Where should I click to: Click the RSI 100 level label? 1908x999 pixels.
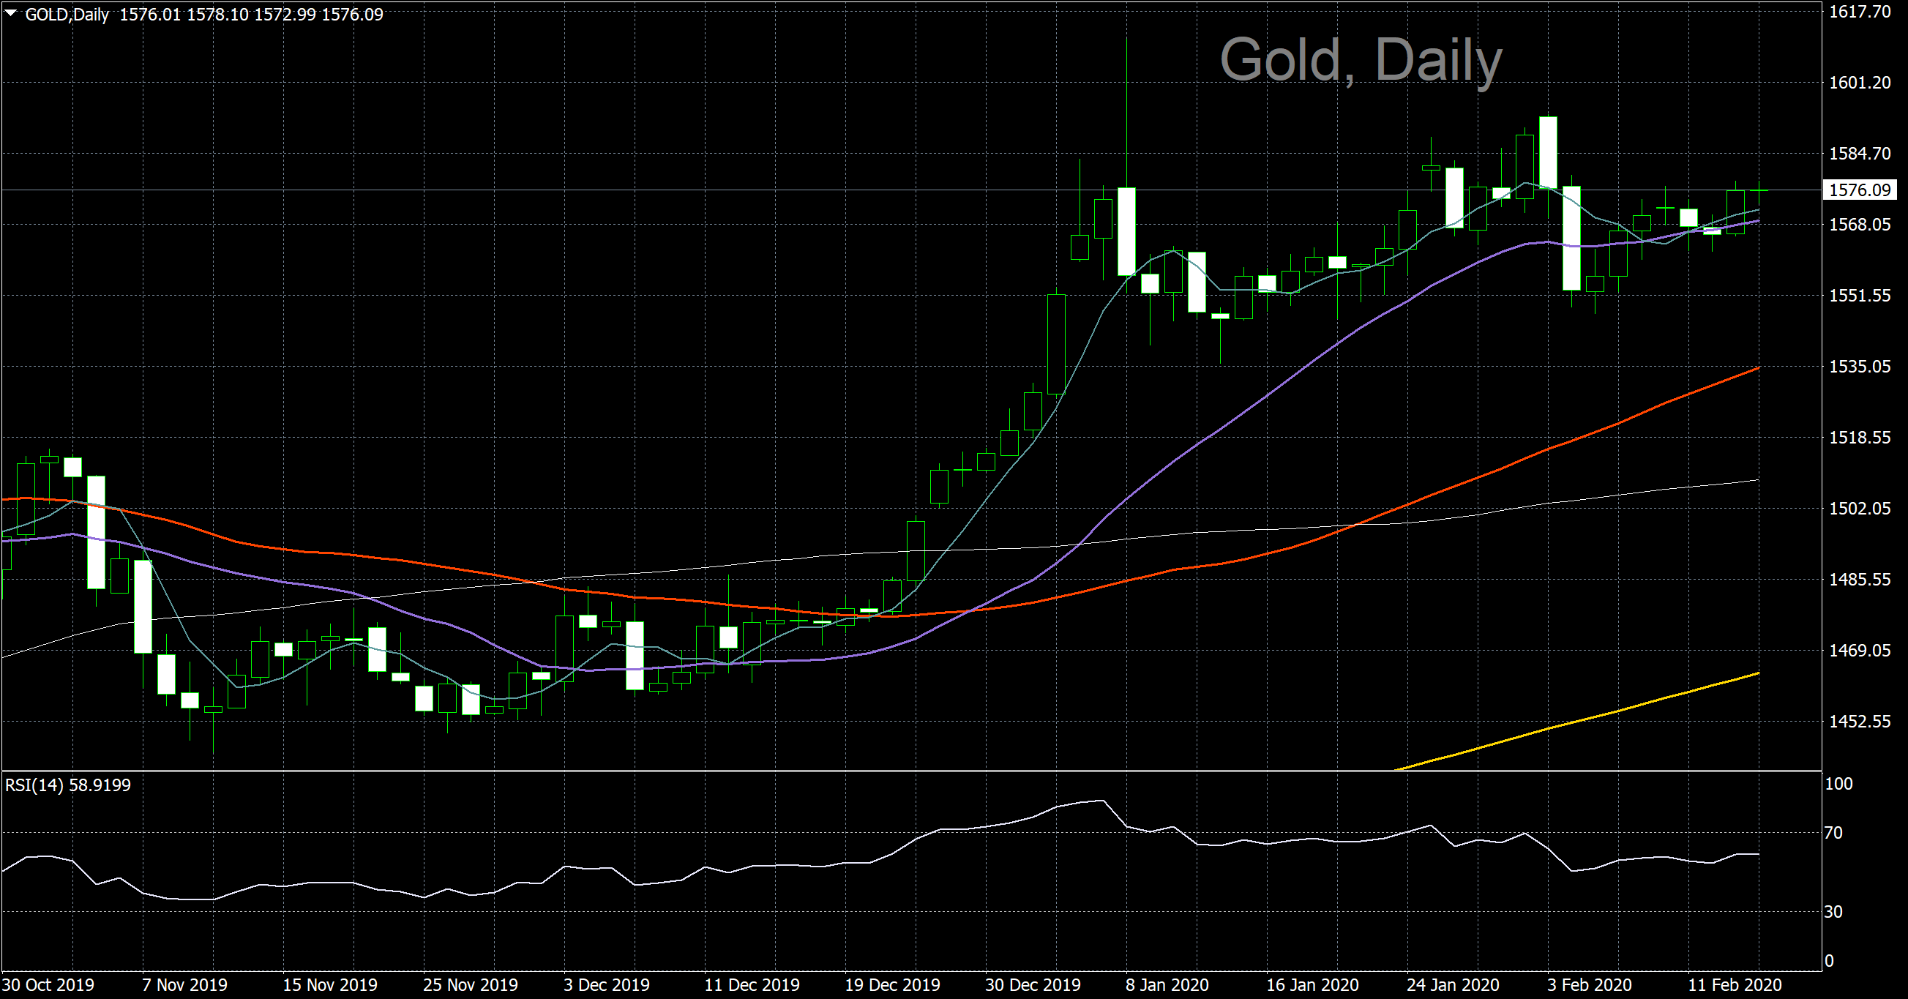[1838, 784]
